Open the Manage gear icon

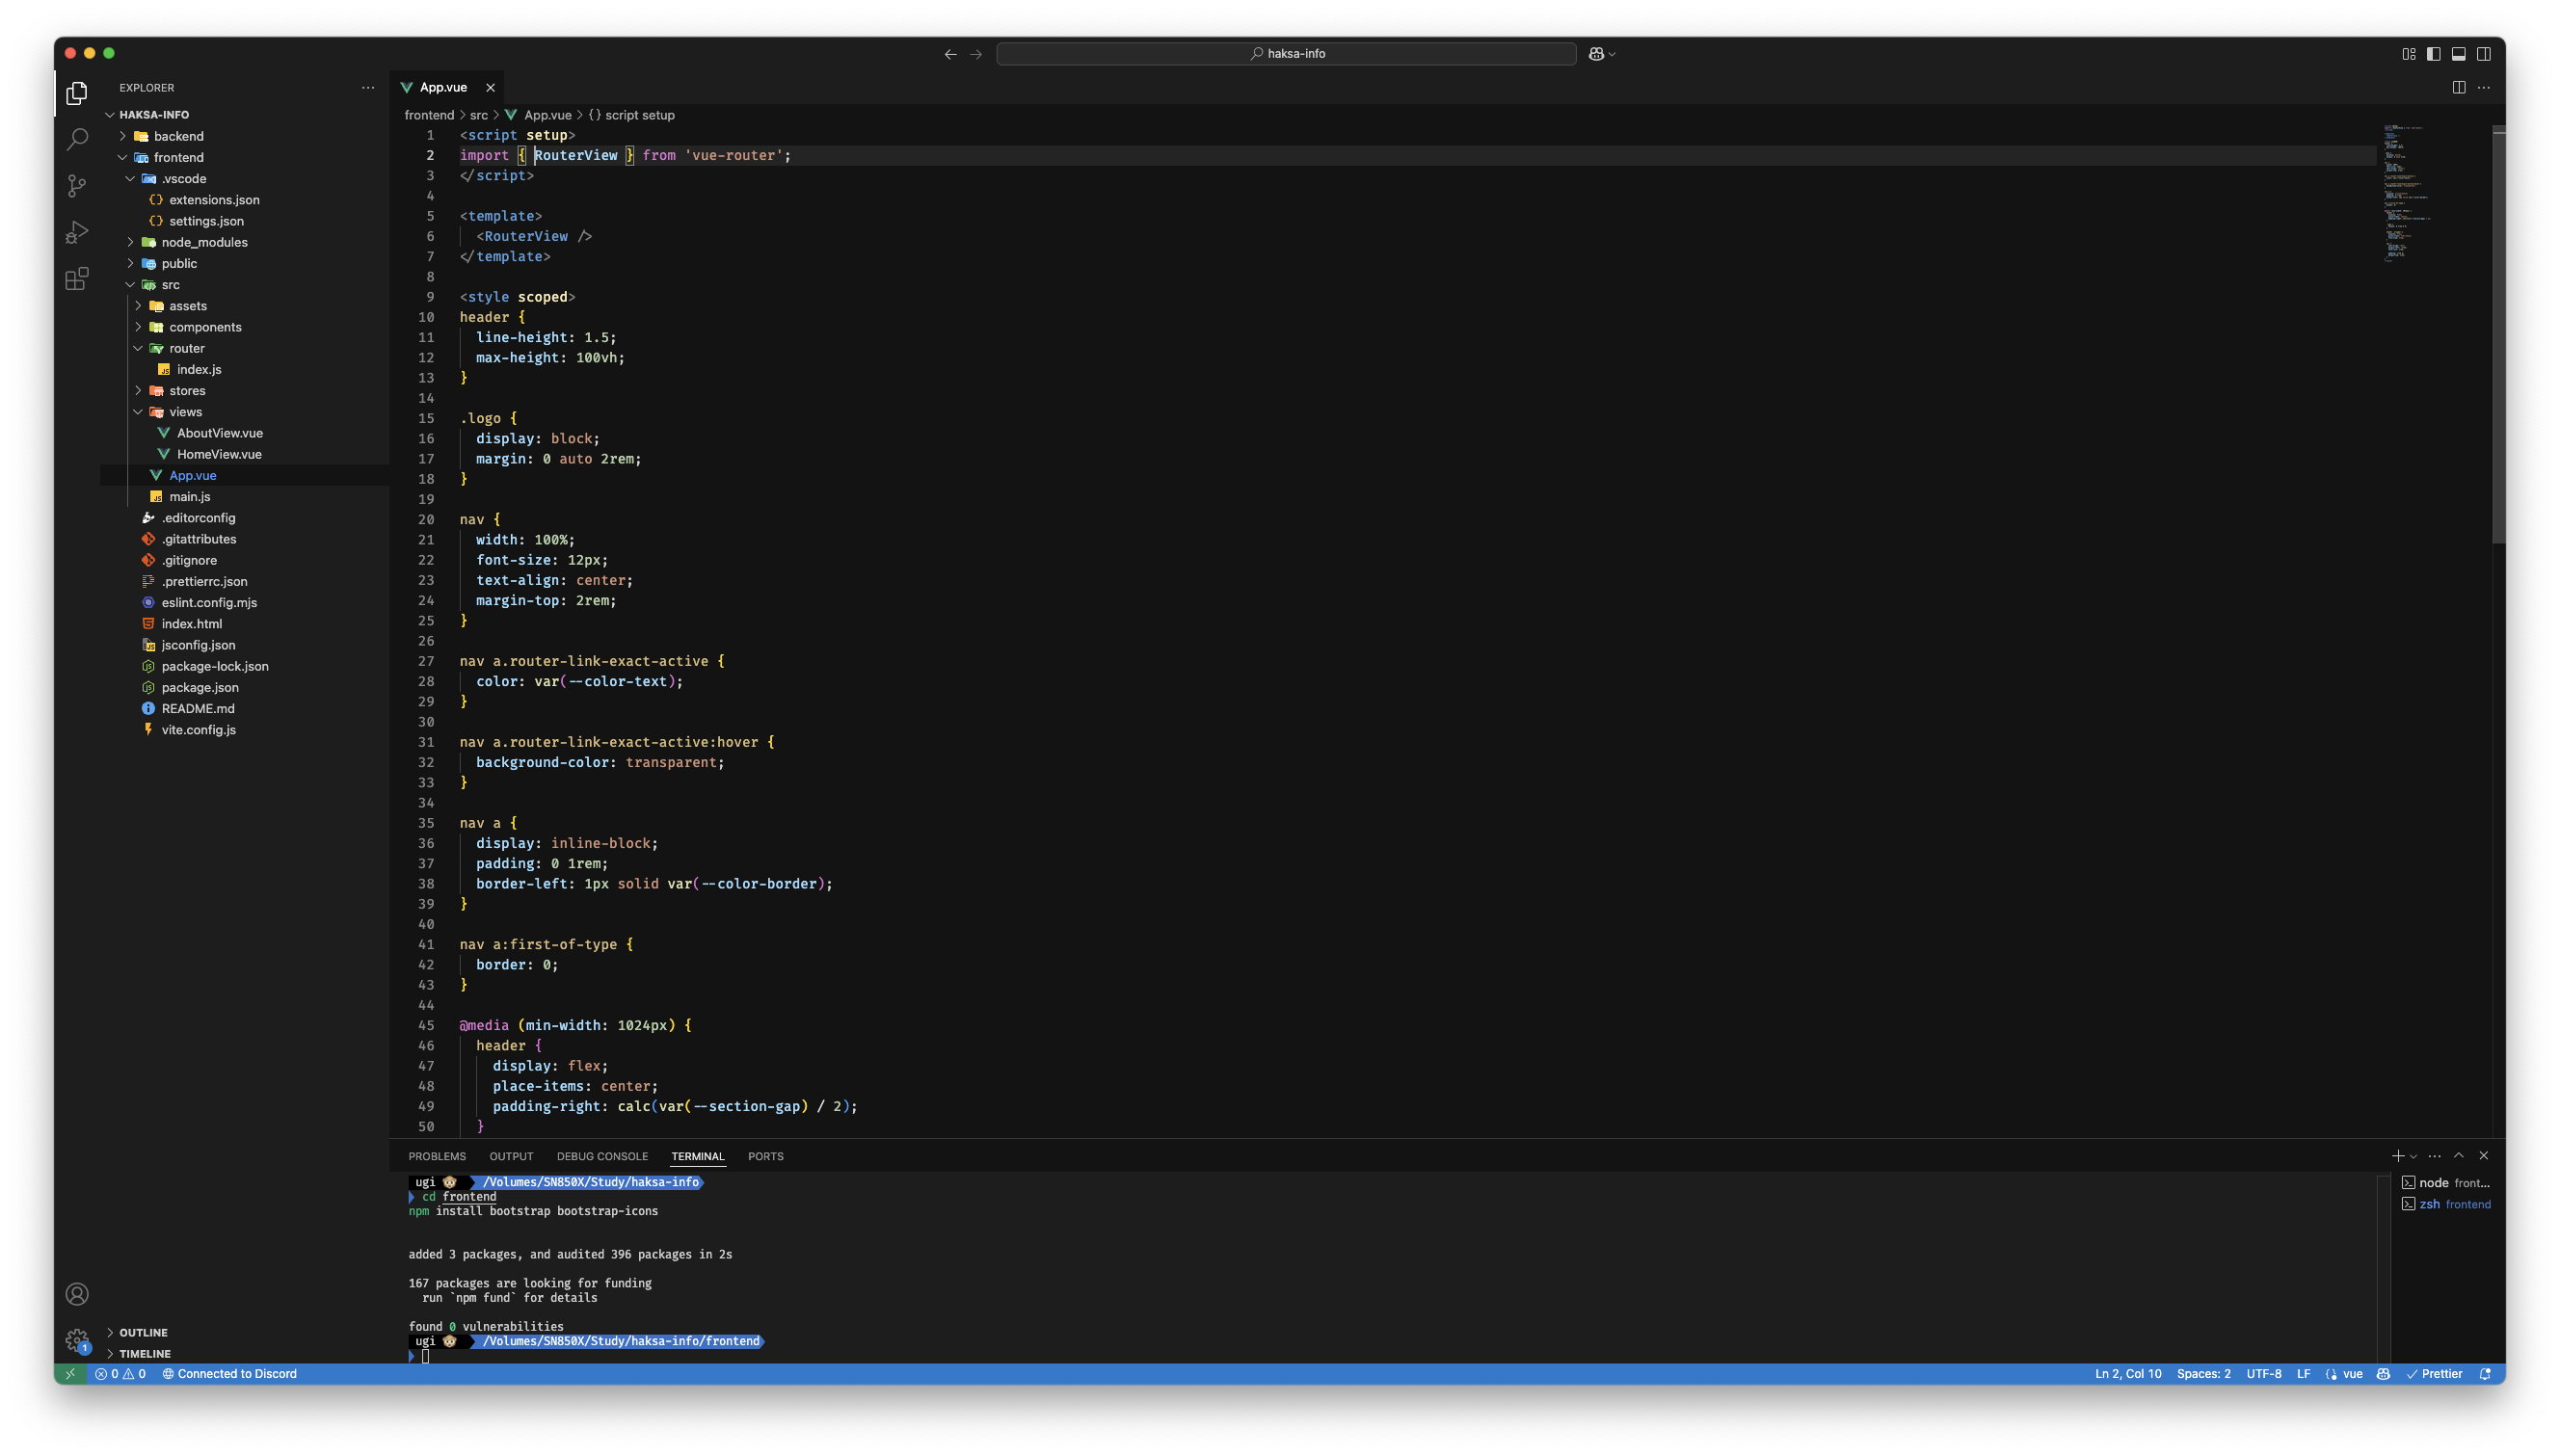[77, 1340]
